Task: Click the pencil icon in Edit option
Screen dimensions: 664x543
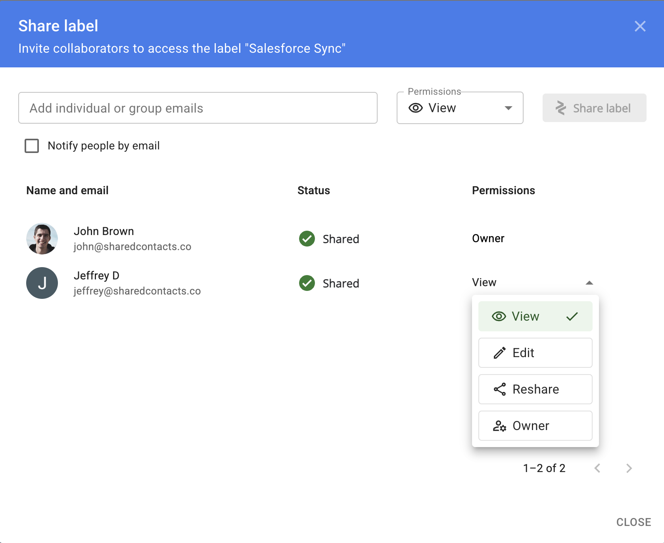Action: pyautogui.click(x=499, y=353)
